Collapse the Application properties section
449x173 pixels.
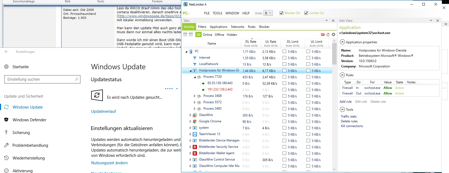coord(342,42)
